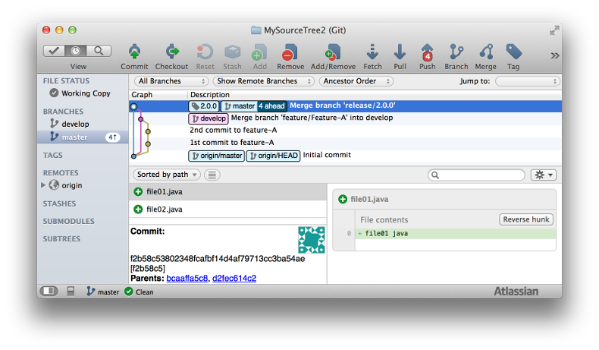Open parent commit link bcaaffa5c8
Image resolution: width=599 pixels, height=350 pixels.
click(187, 278)
